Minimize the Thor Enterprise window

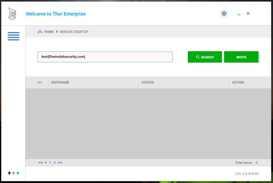click(239, 14)
